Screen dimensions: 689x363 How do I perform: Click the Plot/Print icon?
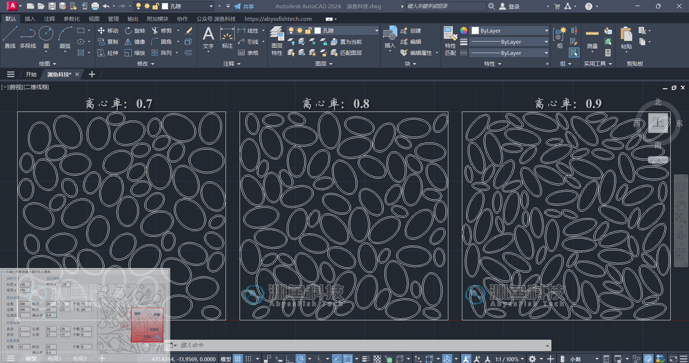95,6
